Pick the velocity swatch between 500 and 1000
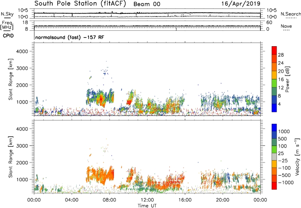This screenshot has width=301, height=208. [274, 135]
